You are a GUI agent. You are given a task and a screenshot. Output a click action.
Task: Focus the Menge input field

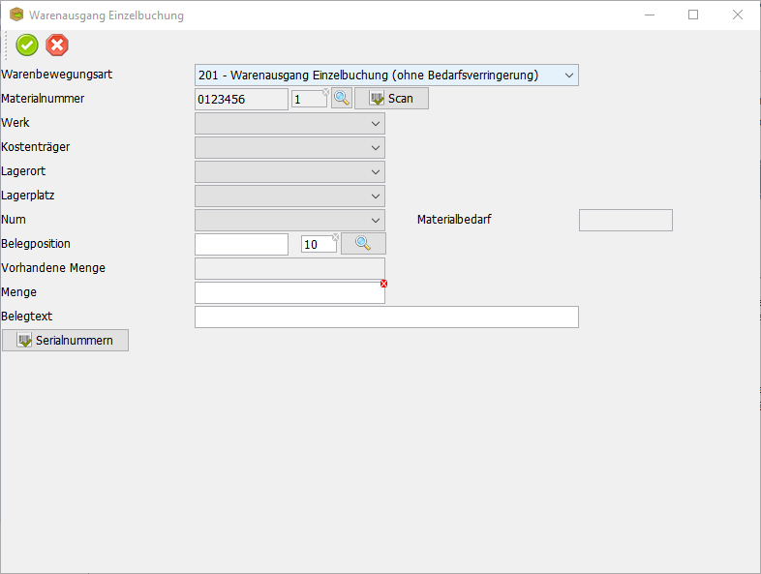pos(289,293)
